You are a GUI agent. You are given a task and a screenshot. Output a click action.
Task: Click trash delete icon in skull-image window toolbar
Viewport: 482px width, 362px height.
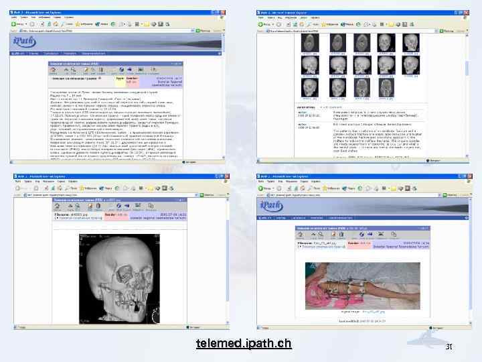click(98, 206)
